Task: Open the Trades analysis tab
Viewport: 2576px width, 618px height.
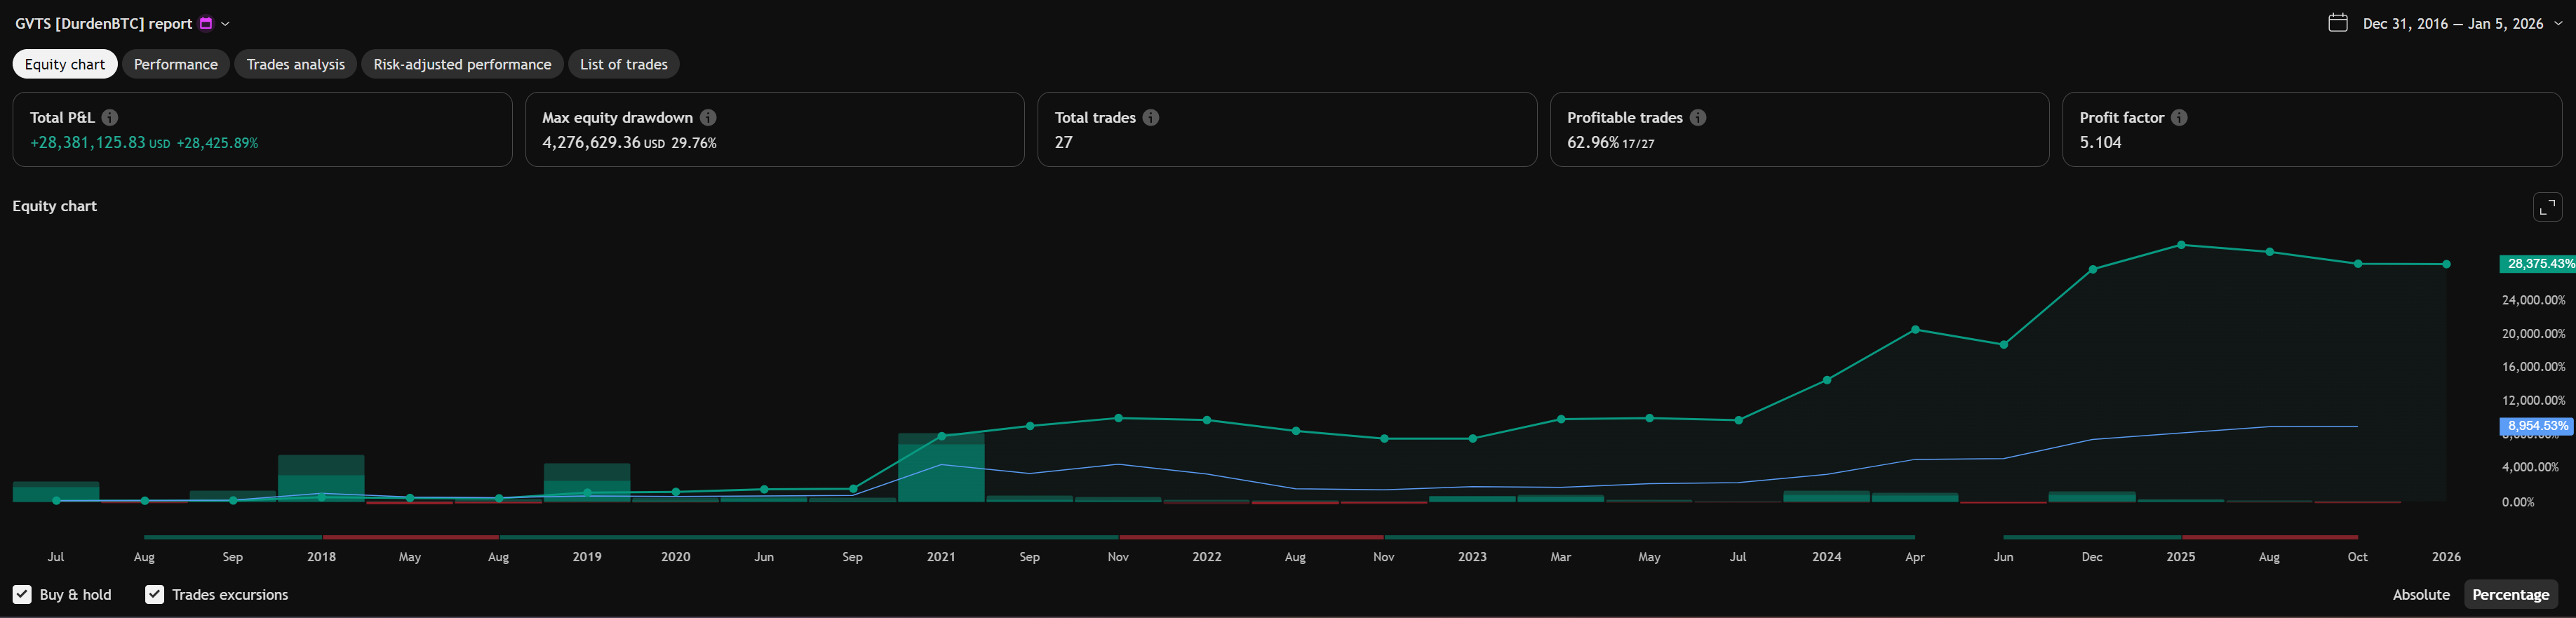Action: tap(295, 64)
